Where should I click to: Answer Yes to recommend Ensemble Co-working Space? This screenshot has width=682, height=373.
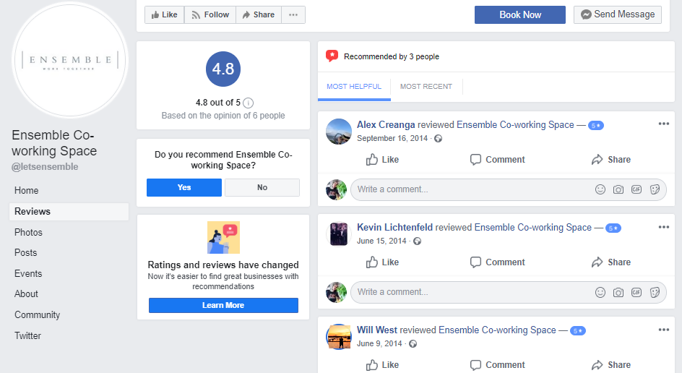tap(184, 187)
